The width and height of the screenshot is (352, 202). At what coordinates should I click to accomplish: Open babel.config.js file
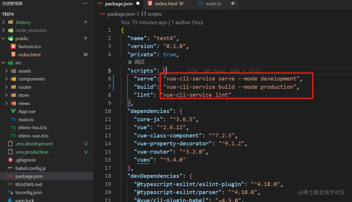(47, 168)
